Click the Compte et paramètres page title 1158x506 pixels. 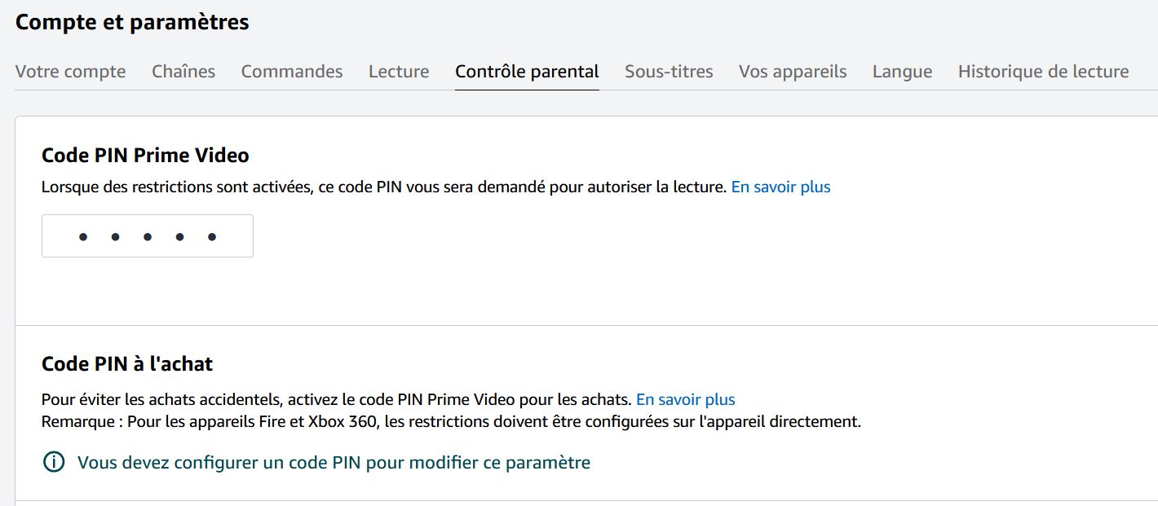click(x=132, y=22)
